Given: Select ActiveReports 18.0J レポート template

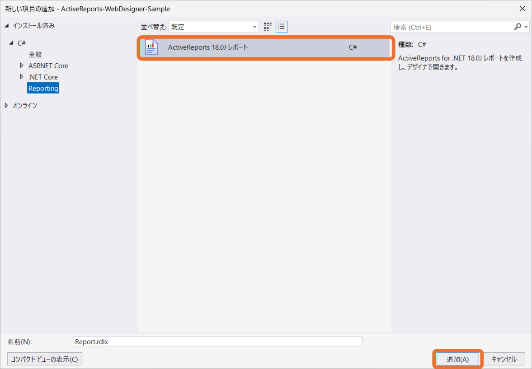Looking at the screenshot, I should [x=264, y=47].
